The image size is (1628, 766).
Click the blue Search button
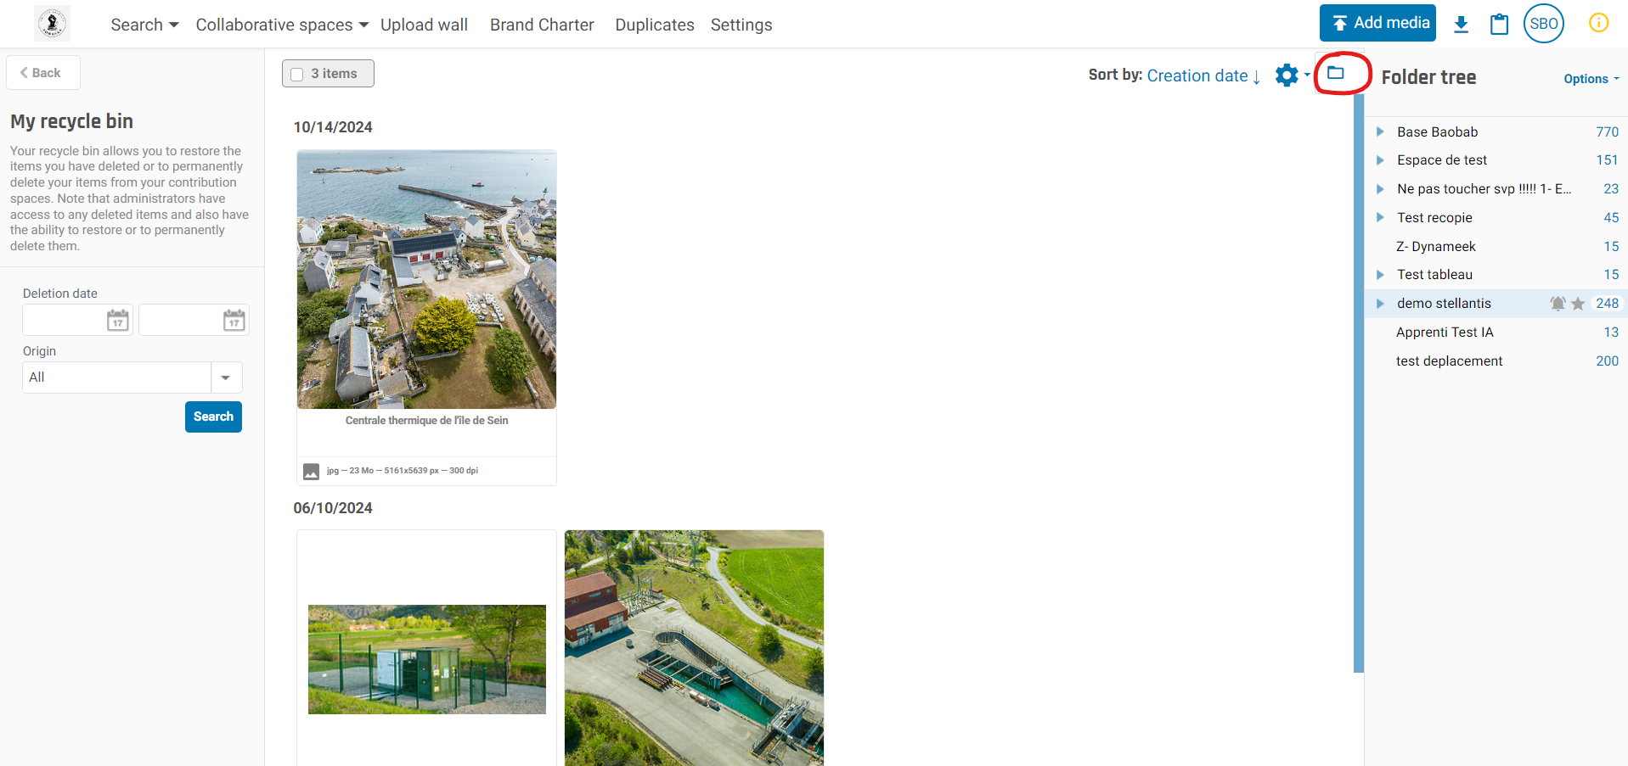(213, 417)
